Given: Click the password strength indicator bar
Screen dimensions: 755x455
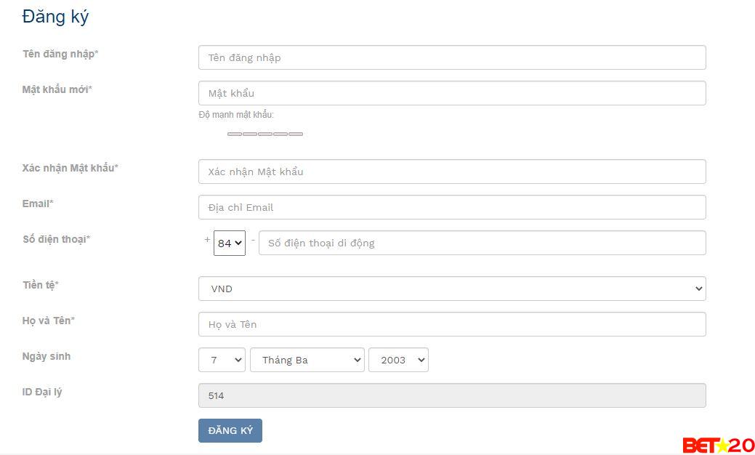Looking at the screenshot, I should tap(265, 134).
